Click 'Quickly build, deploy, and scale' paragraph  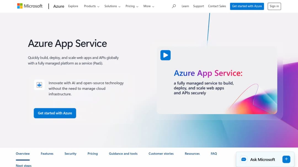coord(73,60)
